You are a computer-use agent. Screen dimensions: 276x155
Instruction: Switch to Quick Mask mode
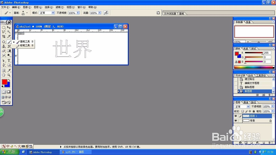(9, 92)
